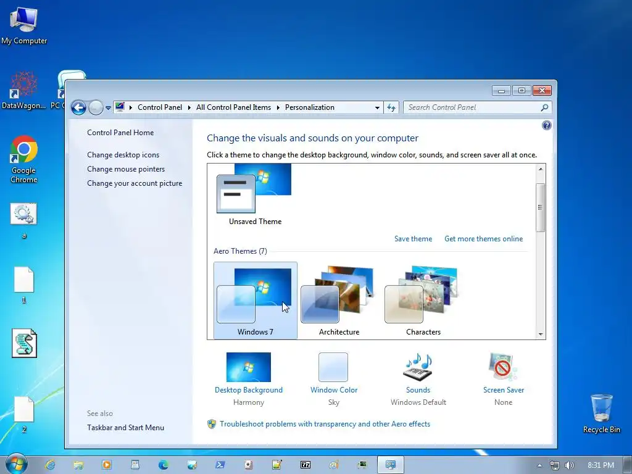Select the Architecture theme

tap(339, 301)
